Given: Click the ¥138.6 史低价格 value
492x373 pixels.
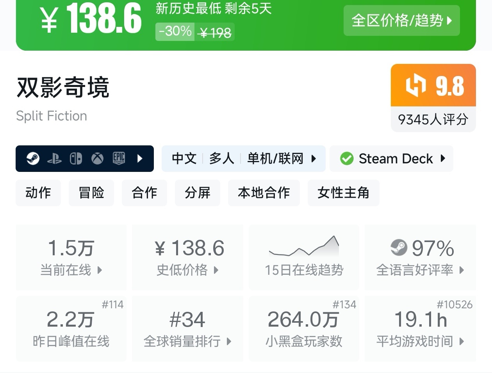Looking at the screenshot, I should [189, 248].
